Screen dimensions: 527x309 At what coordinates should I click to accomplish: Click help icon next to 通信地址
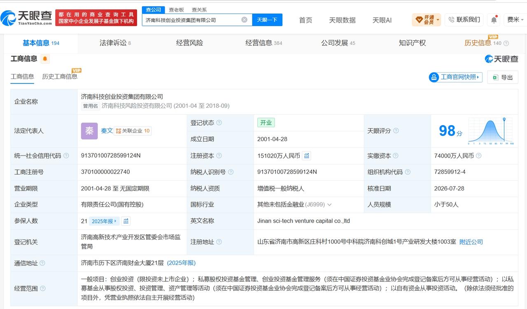point(42,263)
